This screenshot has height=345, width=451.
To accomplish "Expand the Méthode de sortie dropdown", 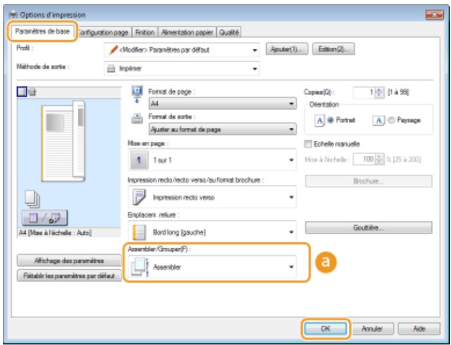I will point(182,68).
